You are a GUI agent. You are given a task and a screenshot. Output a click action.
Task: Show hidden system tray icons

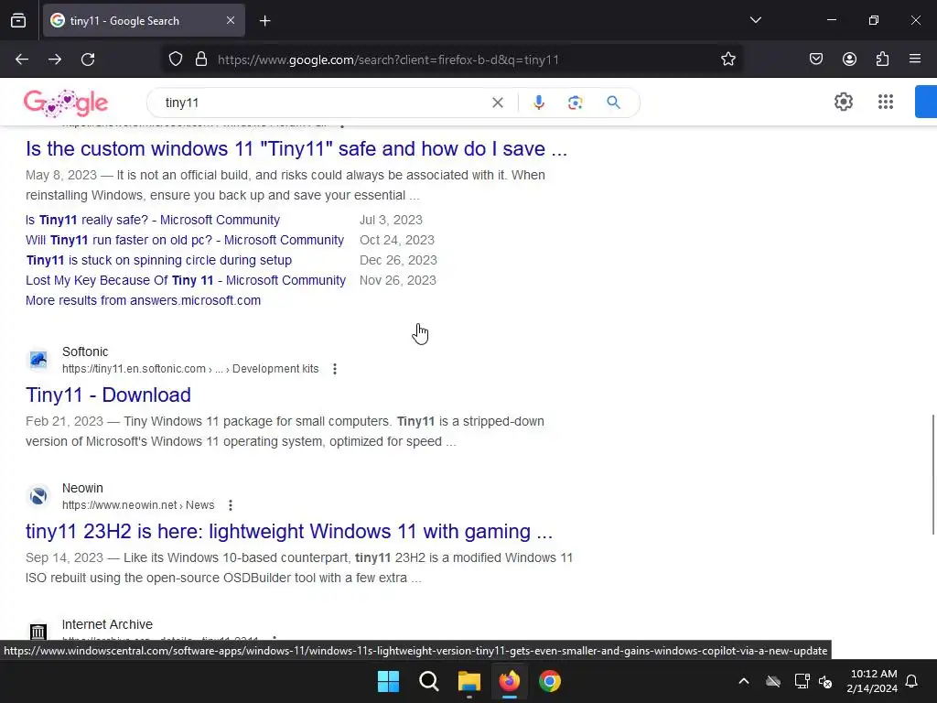pyautogui.click(x=744, y=681)
